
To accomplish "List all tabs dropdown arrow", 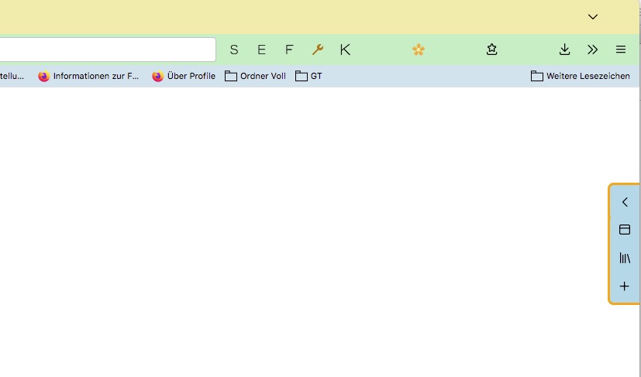I will (x=593, y=17).
